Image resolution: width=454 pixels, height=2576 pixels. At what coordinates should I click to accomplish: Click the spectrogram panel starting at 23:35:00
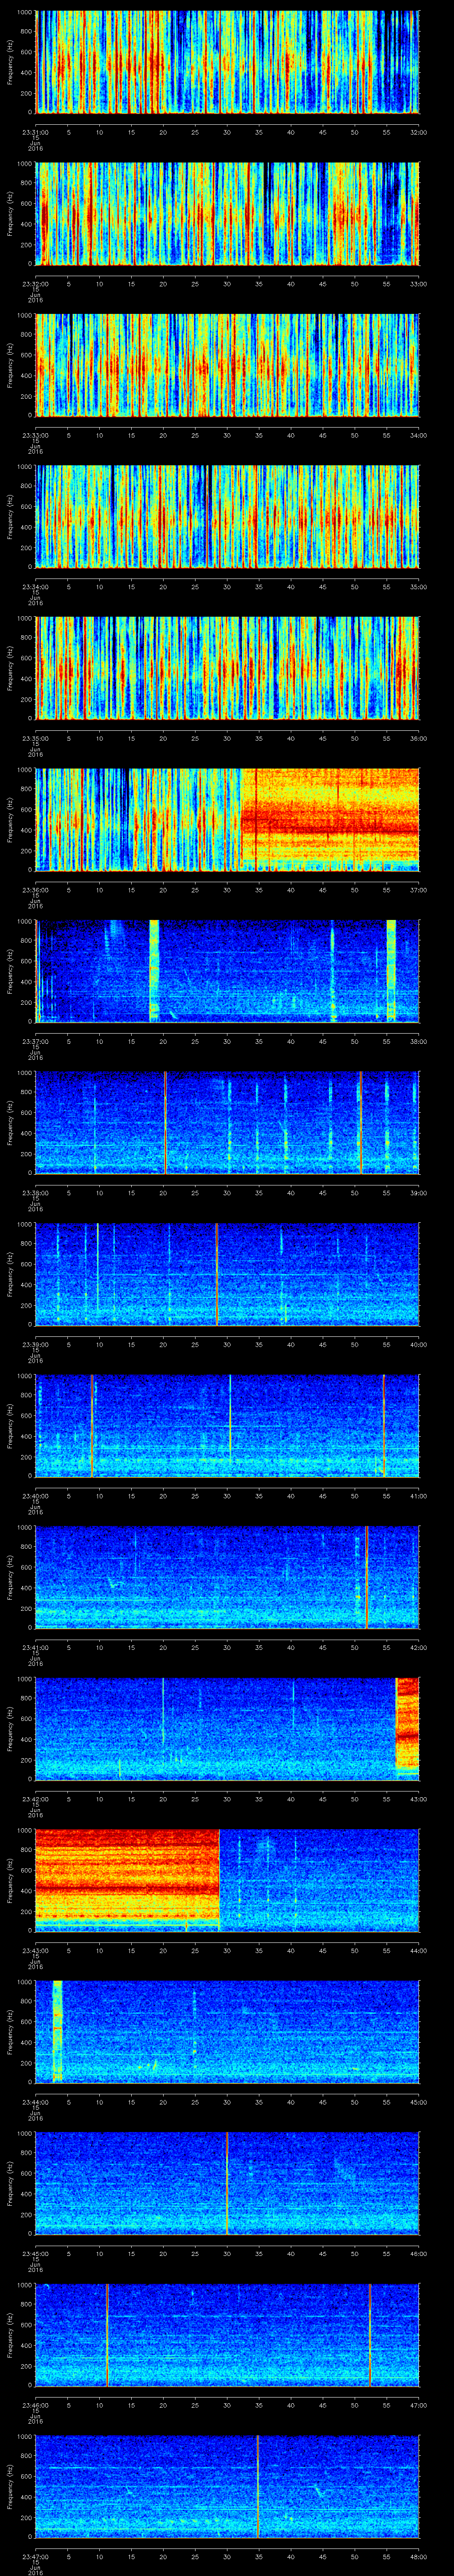pyautogui.click(x=227, y=669)
